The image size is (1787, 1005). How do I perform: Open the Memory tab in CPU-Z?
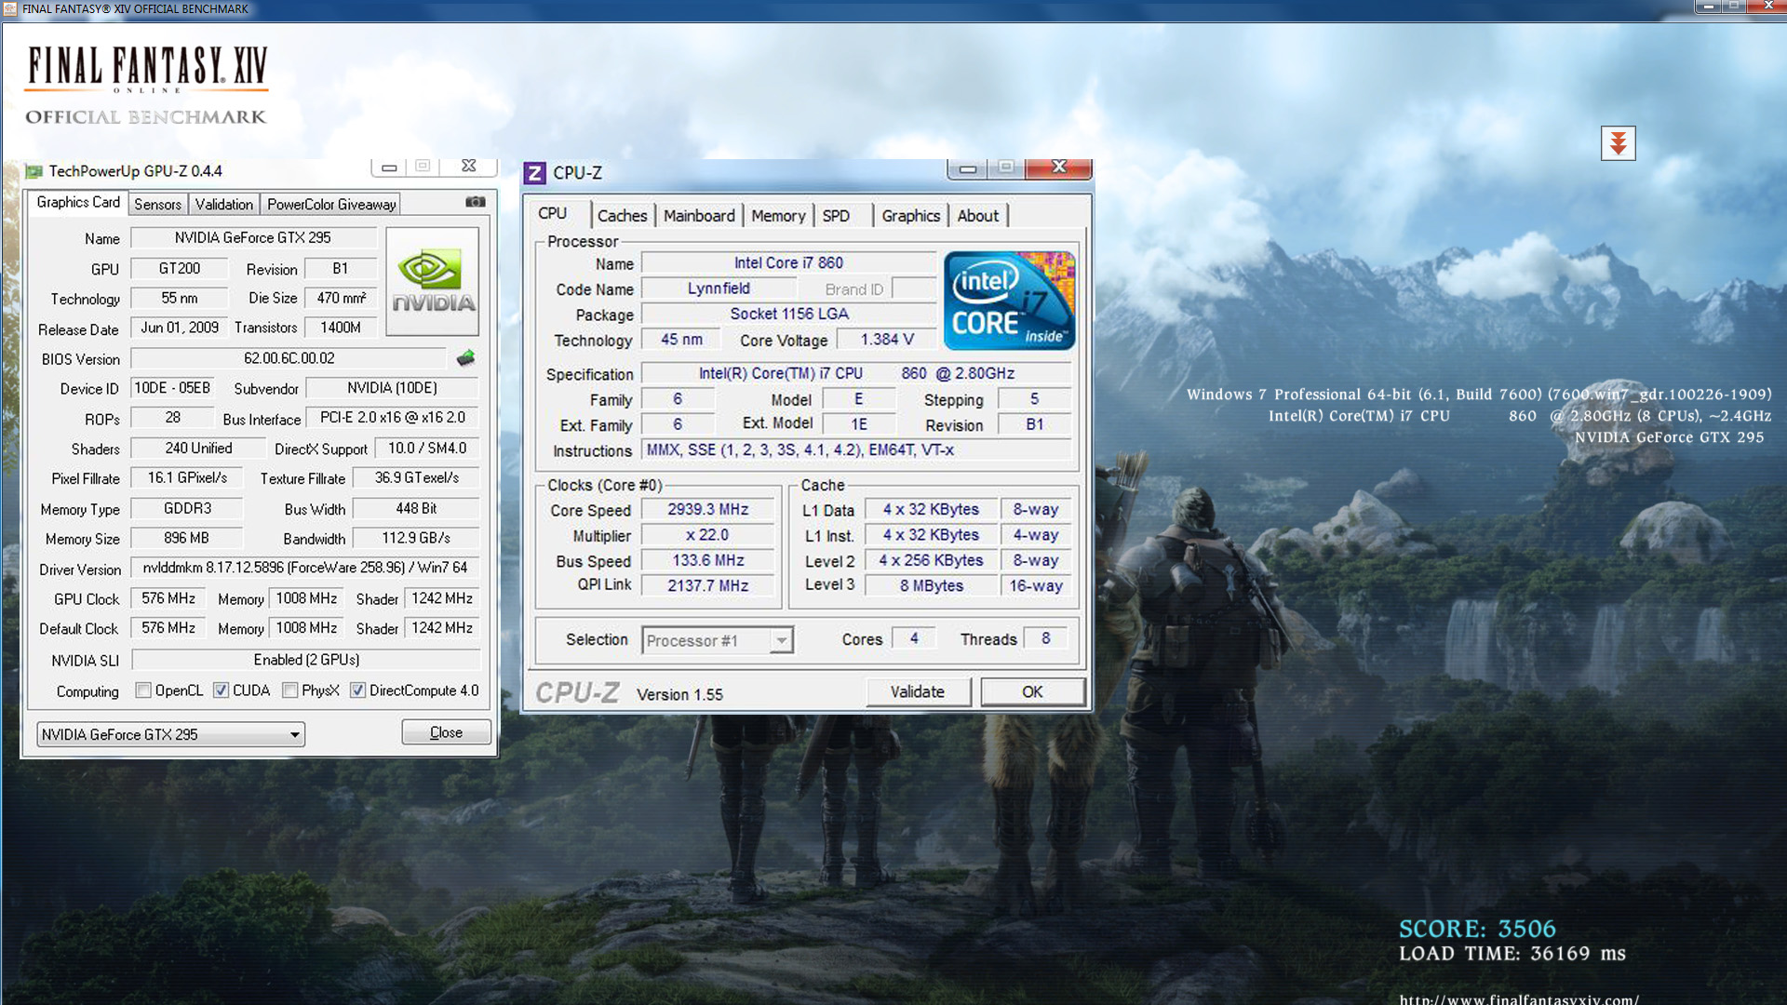click(778, 216)
